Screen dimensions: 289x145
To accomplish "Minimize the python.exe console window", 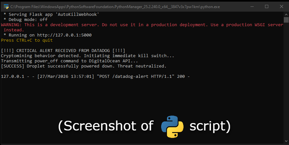I will [252, 7].
